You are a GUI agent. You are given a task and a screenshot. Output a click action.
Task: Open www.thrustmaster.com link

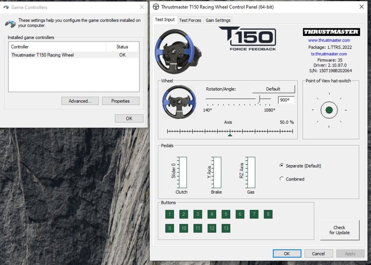click(329, 40)
